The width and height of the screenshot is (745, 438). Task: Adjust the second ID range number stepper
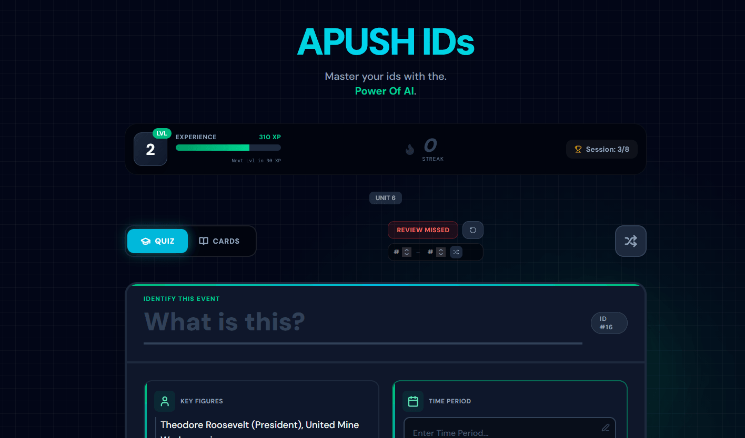(x=441, y=252)
